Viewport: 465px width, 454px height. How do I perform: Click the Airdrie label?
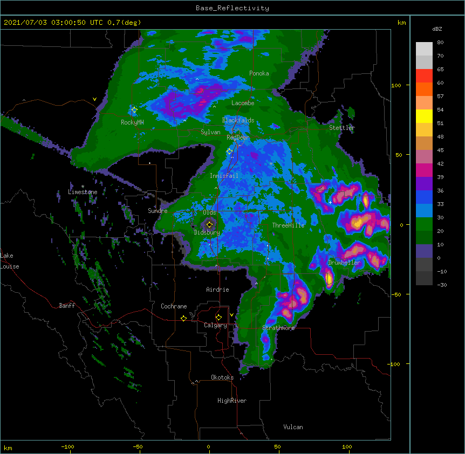coord(217,290)
